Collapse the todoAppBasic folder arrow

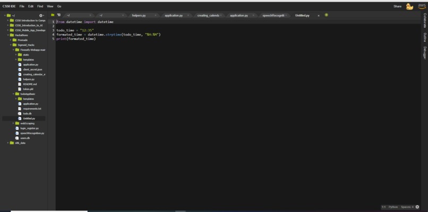(13, 94)
